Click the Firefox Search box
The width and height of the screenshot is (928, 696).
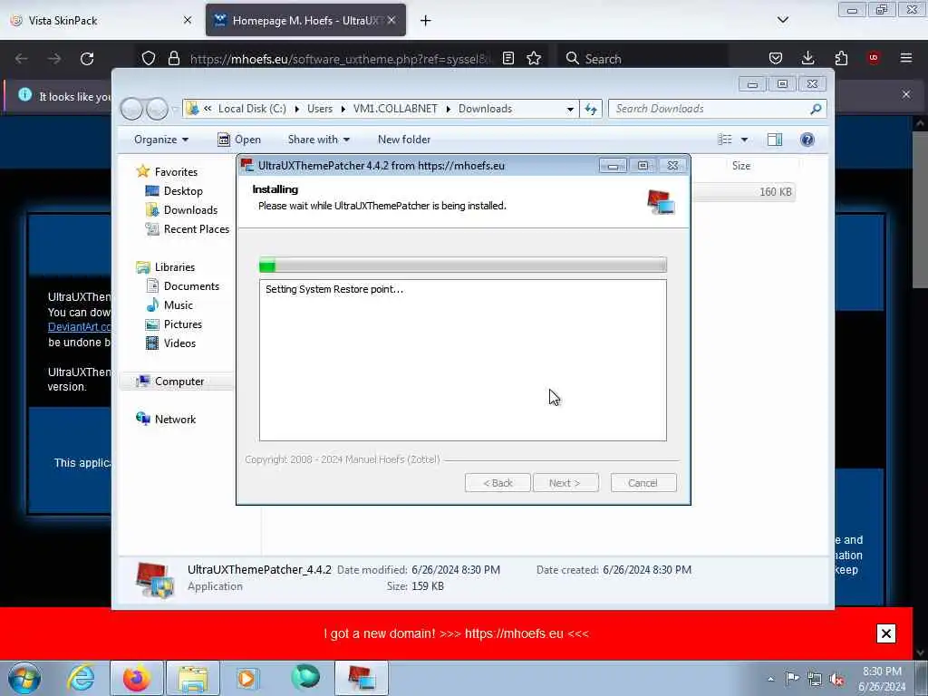point(643,59)
